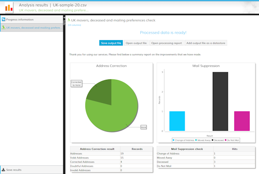Click the Open processing report button

tap(167, 43)
